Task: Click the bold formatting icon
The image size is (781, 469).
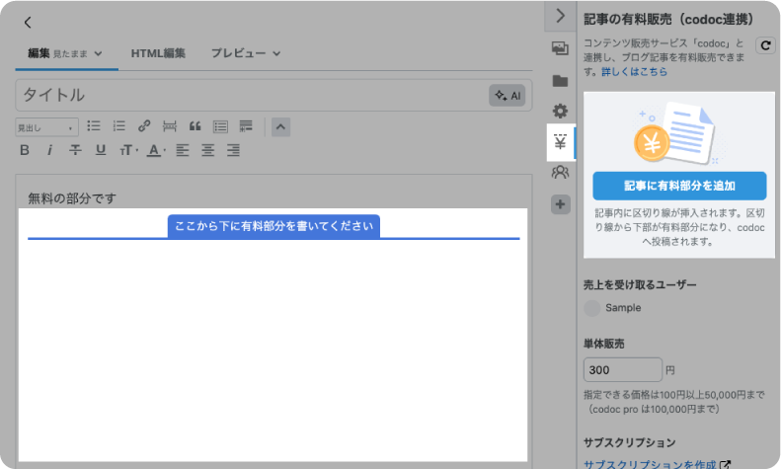Action: pos(25,150)
